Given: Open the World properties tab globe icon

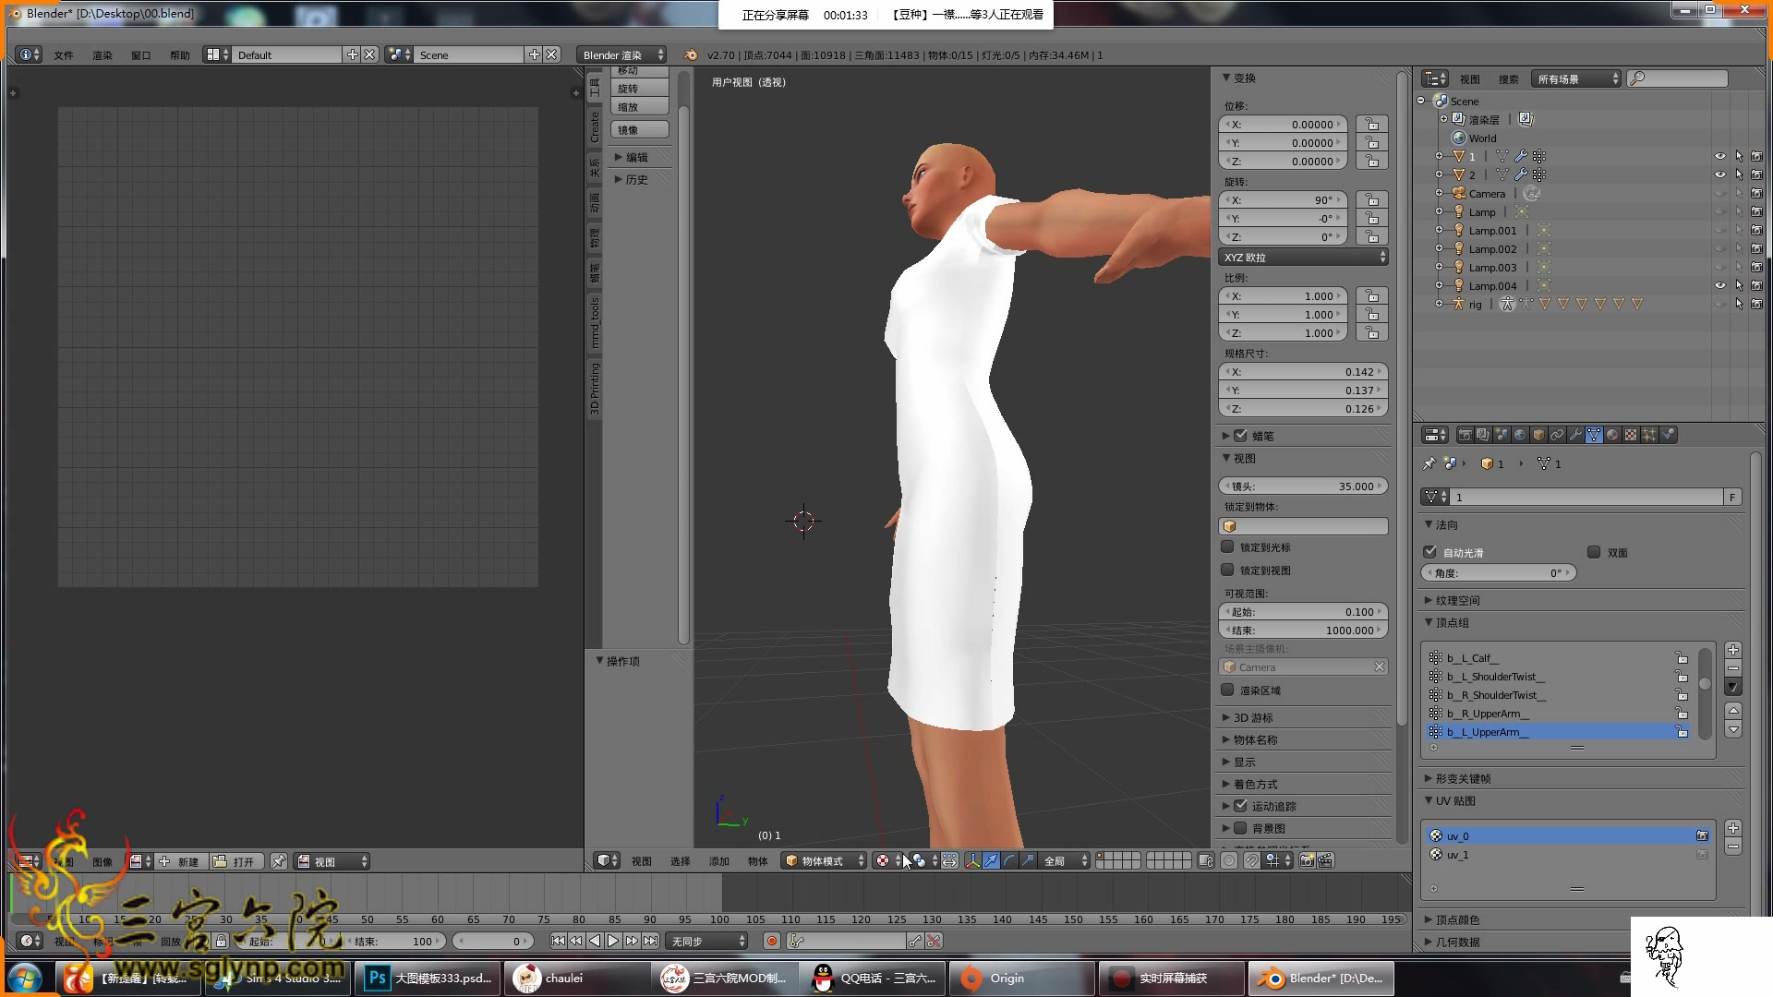Looking at the screenshot, I should point(1520,435).
